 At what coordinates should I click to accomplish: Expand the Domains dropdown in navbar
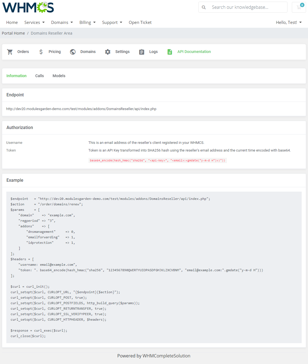pos(62,23)
